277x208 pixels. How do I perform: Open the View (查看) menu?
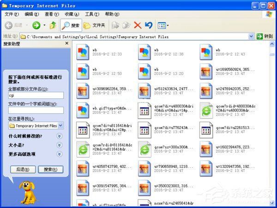(x=52, y=14)
